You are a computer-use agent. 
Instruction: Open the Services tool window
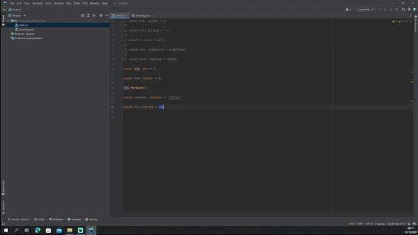(91, 219)
